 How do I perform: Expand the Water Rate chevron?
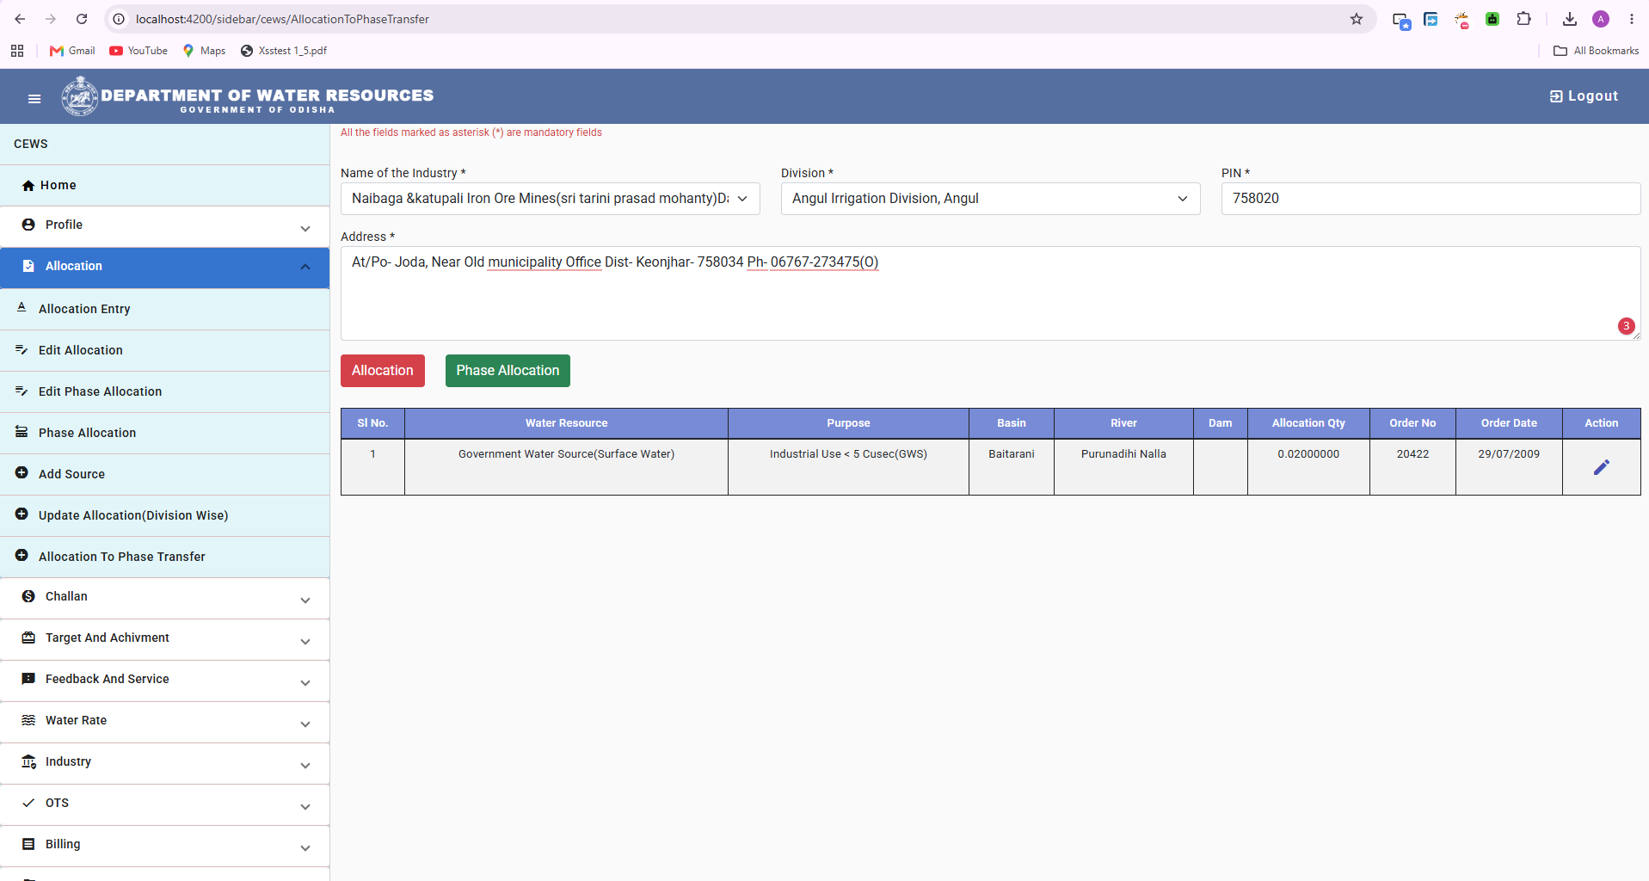click(305, 724)
